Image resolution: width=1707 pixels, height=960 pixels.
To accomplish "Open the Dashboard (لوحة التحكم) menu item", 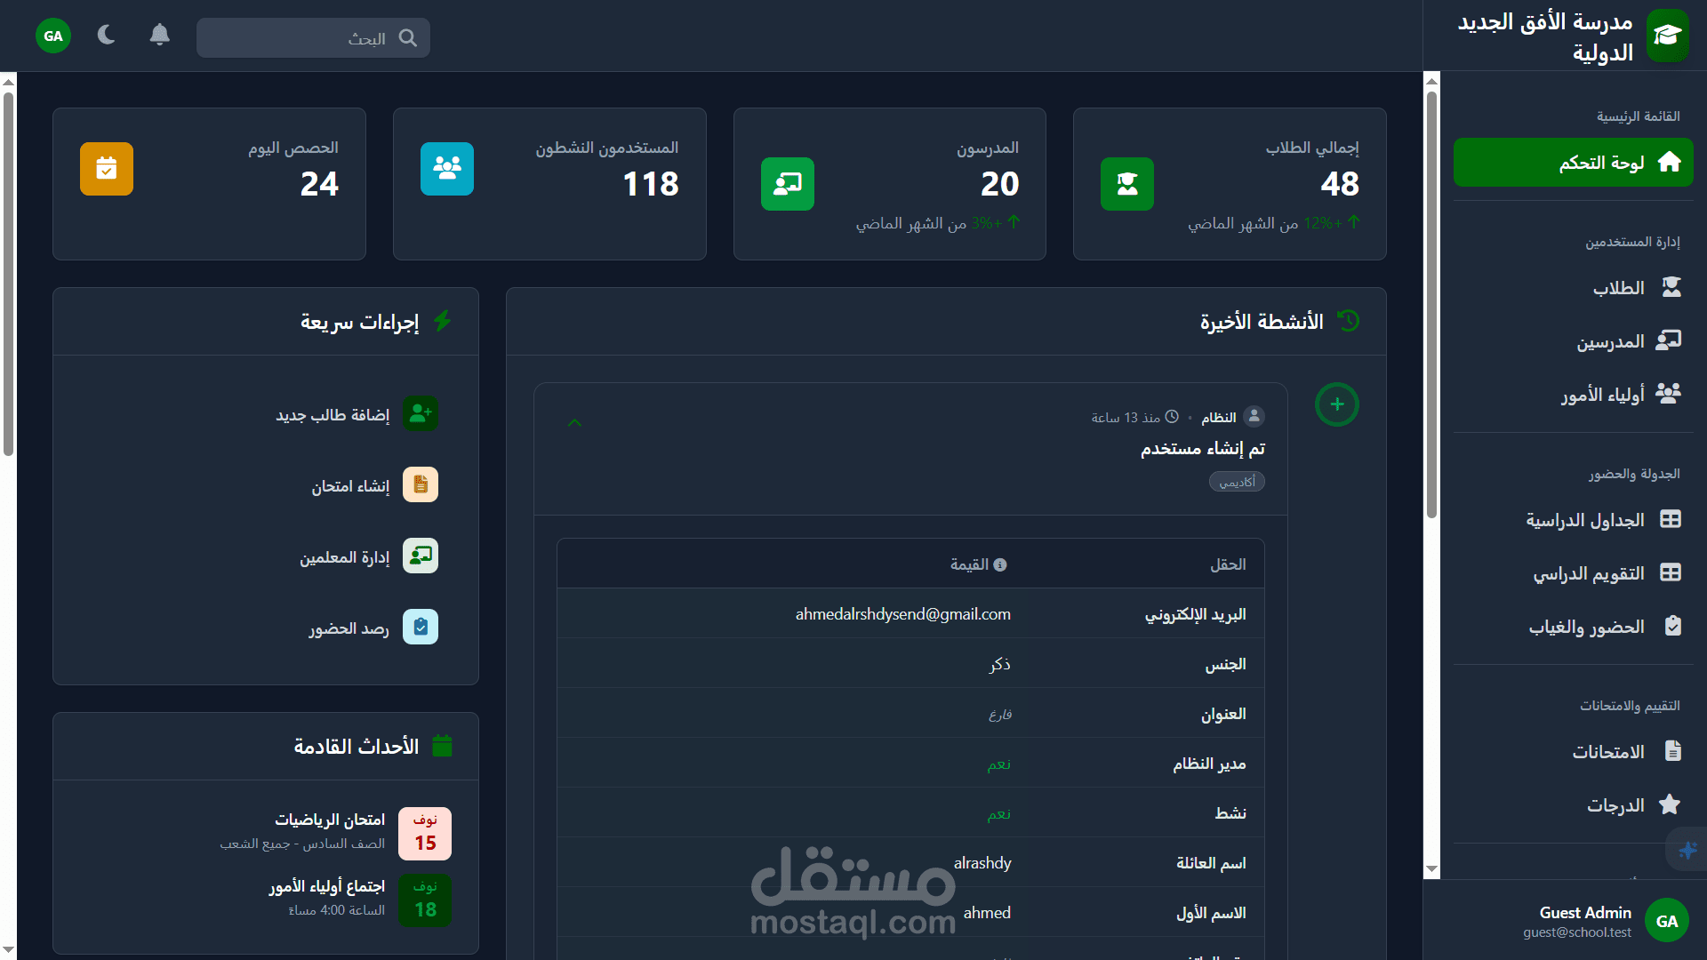I will pos(1573,163).
